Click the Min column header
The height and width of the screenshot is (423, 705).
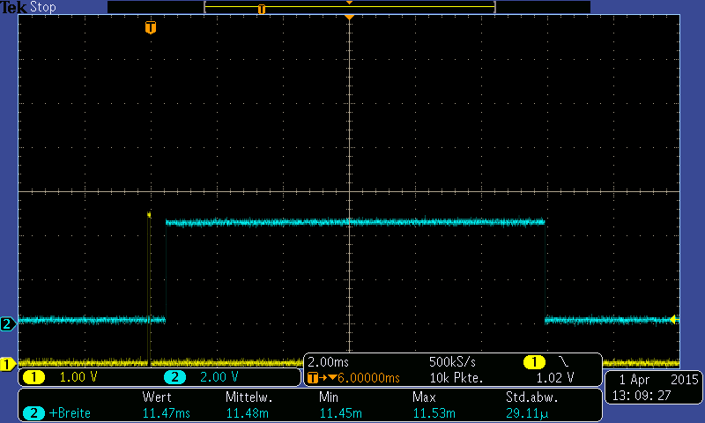329,397
